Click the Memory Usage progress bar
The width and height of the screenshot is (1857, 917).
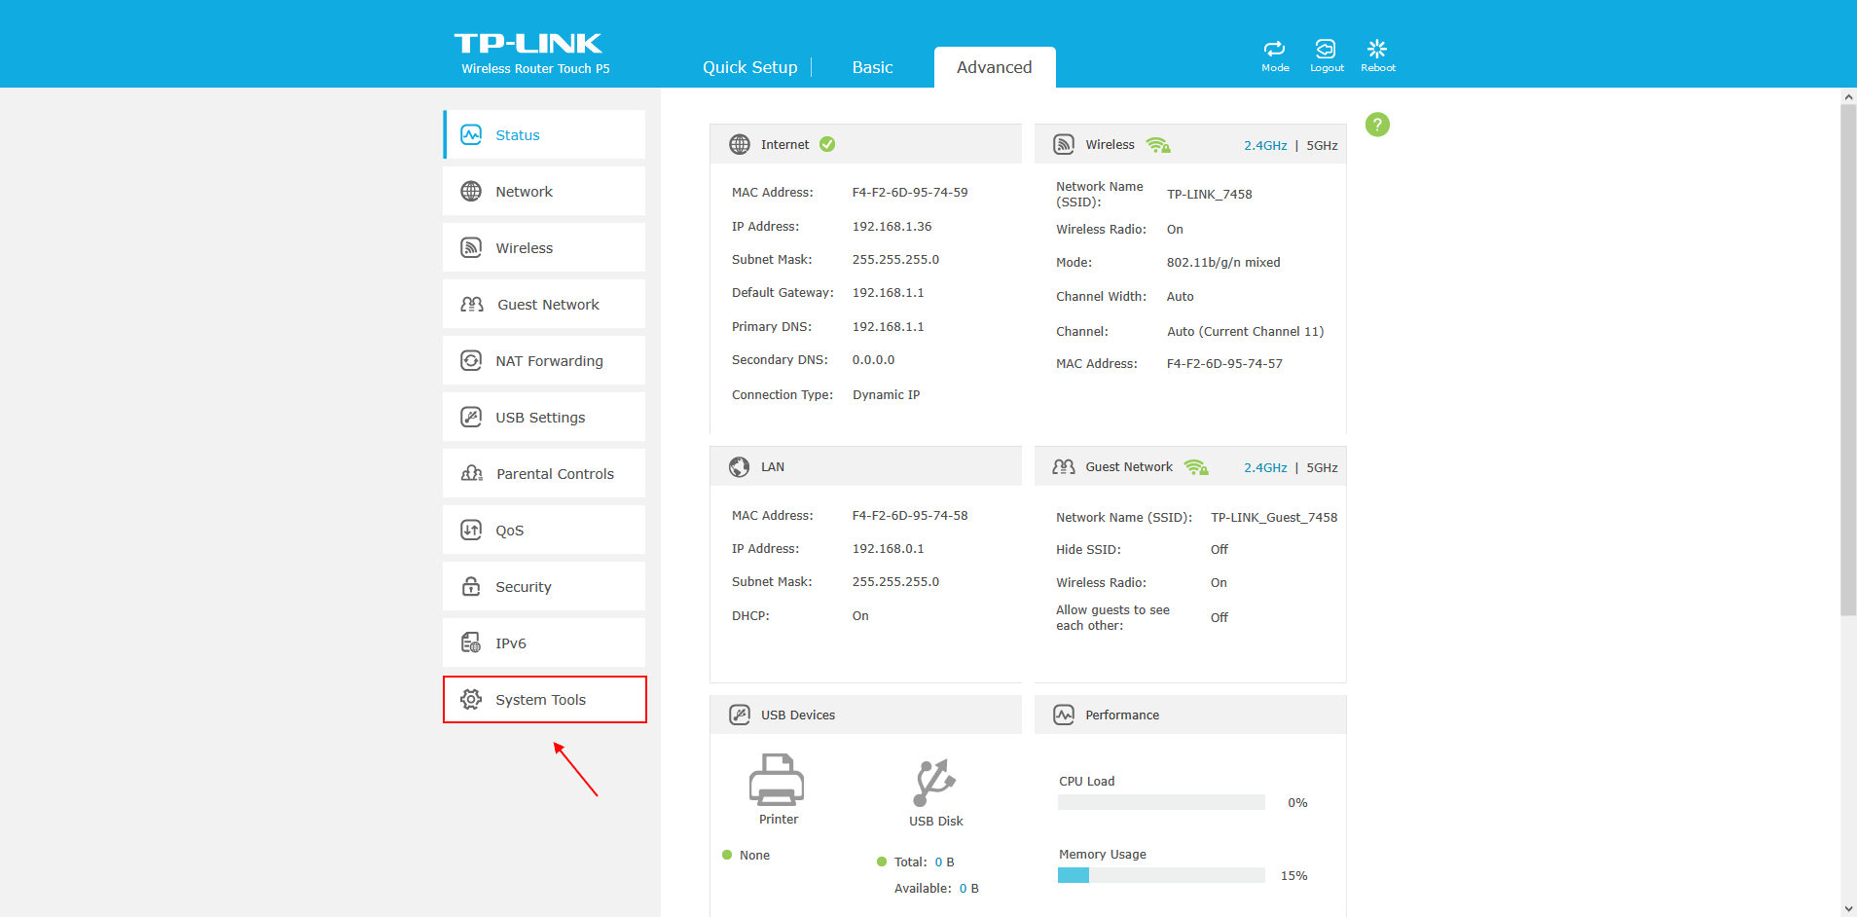pos(1161,875)
